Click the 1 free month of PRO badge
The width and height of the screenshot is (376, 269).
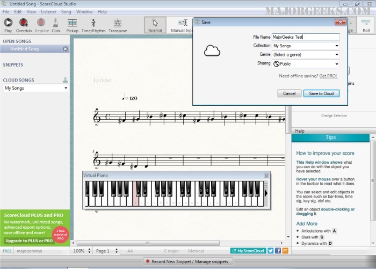click(x=60, y=235)
